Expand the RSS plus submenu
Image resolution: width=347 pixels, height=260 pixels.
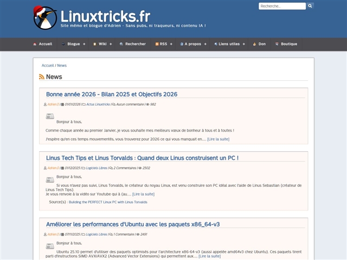point(171,44)
